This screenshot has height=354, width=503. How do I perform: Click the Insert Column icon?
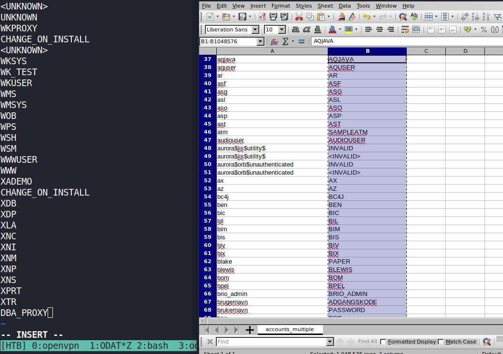click(445, 17)
